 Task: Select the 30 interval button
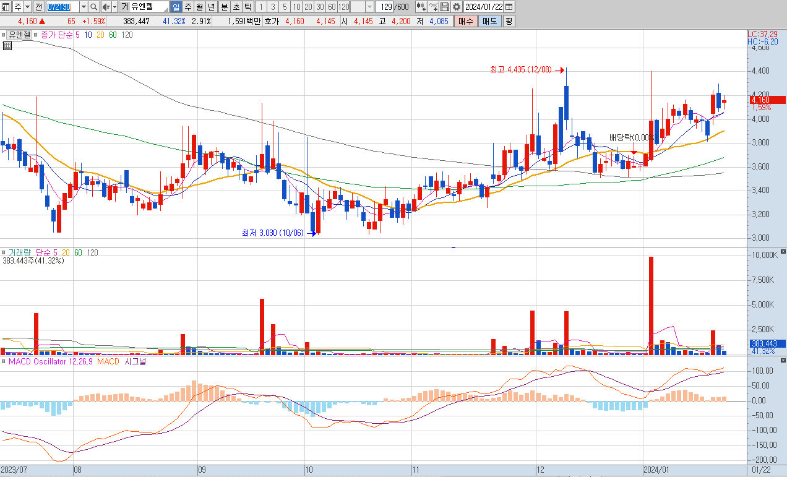320,7
